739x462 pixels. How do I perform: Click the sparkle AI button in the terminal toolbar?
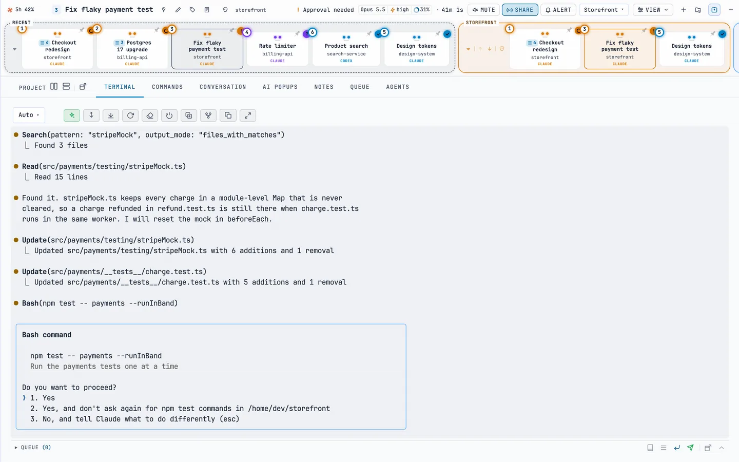(72, 115)
